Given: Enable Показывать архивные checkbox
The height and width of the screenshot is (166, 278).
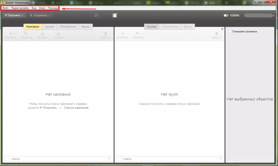Looking at the screenshot, I should tap(230, 32).
